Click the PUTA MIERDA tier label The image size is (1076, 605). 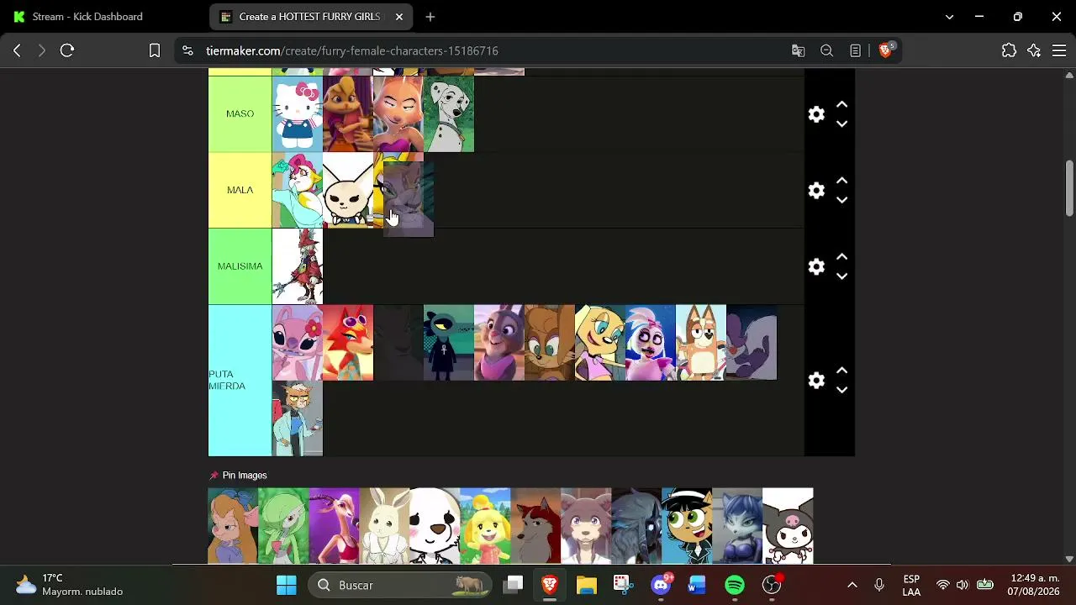coord(240,381)
